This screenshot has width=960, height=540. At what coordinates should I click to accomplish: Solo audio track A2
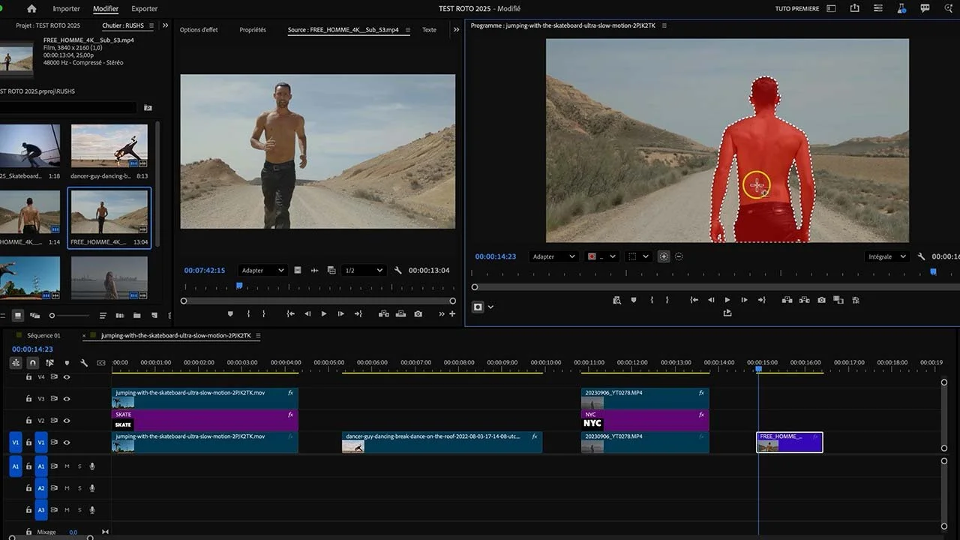point(79,488)
